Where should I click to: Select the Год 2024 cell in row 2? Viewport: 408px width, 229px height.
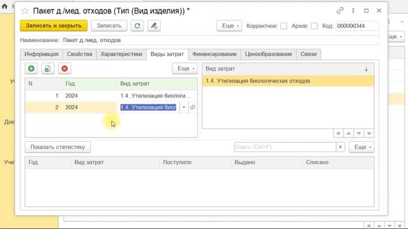point(89,108)
